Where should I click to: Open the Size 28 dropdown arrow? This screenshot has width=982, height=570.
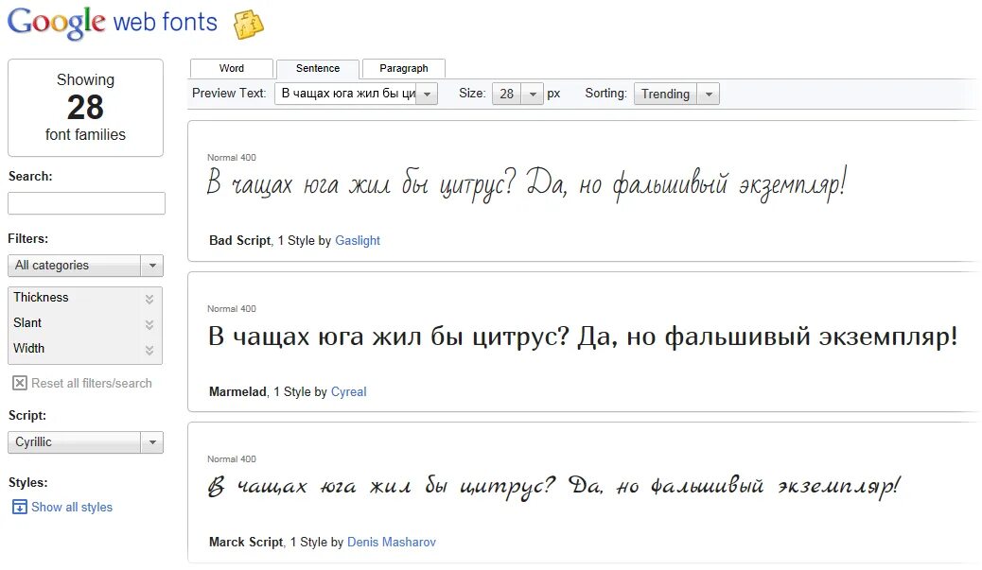click(533, 94)
